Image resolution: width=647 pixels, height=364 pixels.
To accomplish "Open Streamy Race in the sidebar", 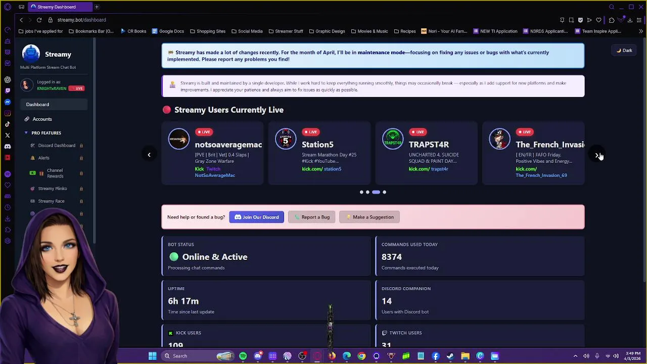I will pos(51,201).
